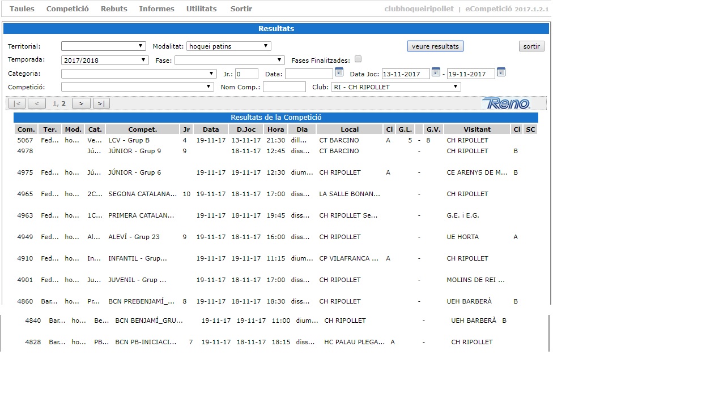Expand the Categoria dropdown
Viewport: 702px width, 394px height.
click(139, 73)
